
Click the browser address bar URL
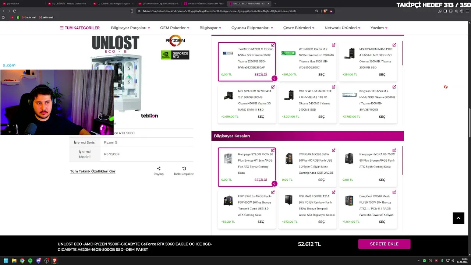(219, 11)
